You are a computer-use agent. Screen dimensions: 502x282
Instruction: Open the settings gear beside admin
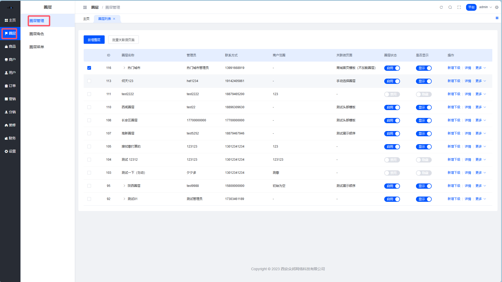click(x=497, y=7)
